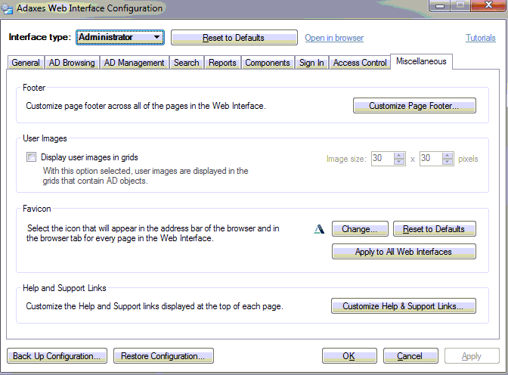This screenshot has height=375, width=508.
Task: Decrease the image height spinner value
Action: pyautogui.click(x=448, y=162)
